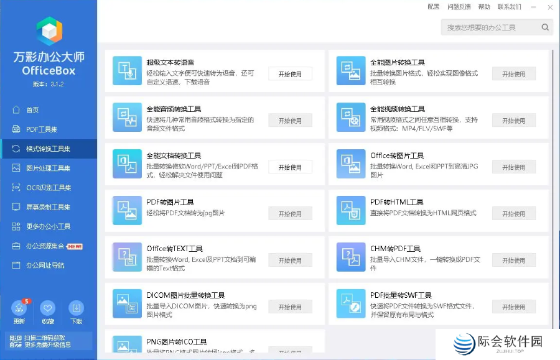Click the 全能音频转换工具 icon
Screen dimensions: 560x360
tap(127, 117)
